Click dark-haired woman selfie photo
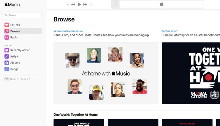This screenshot has height=126, width=220. pos(118,90)
